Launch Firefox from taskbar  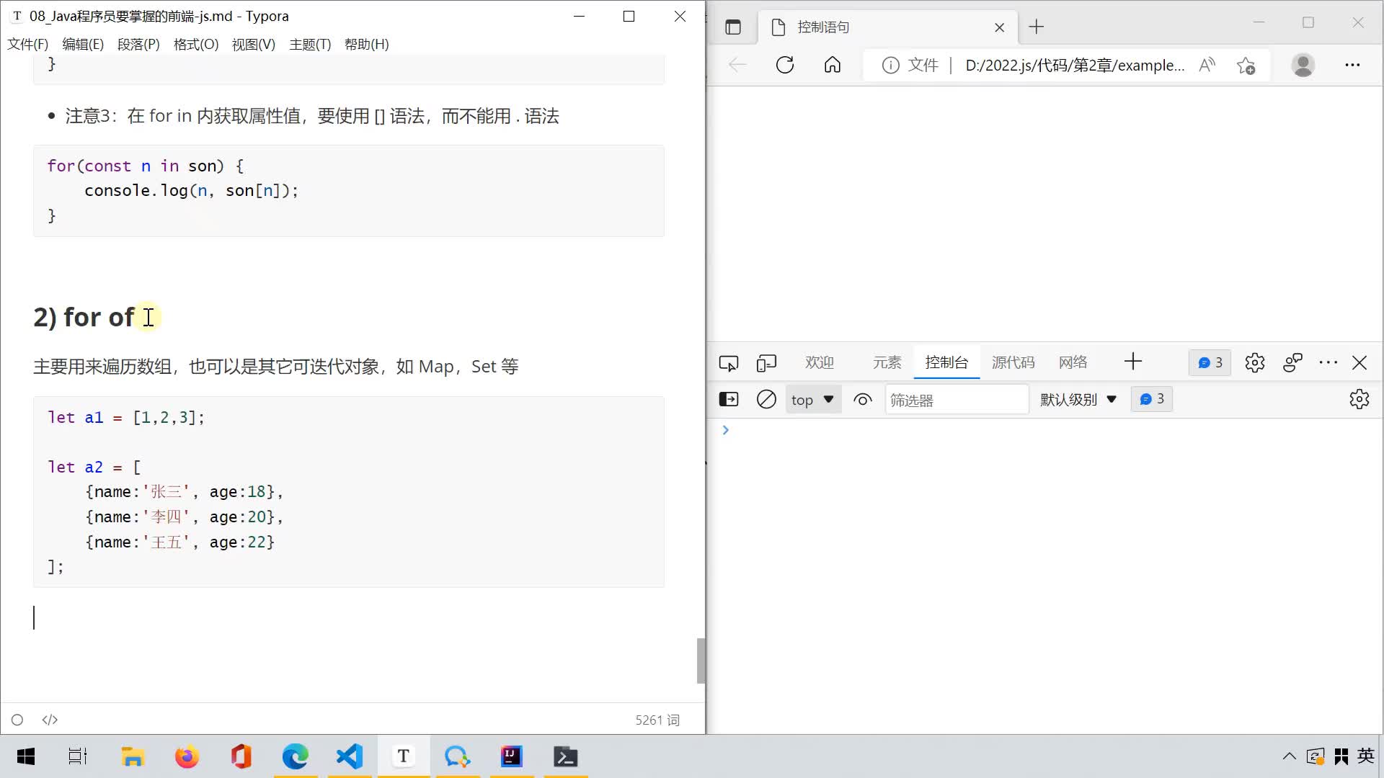(187, 757)
